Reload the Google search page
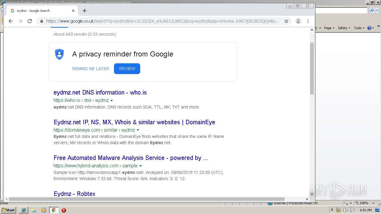This screenshot has height=214, width=381. 30,21
